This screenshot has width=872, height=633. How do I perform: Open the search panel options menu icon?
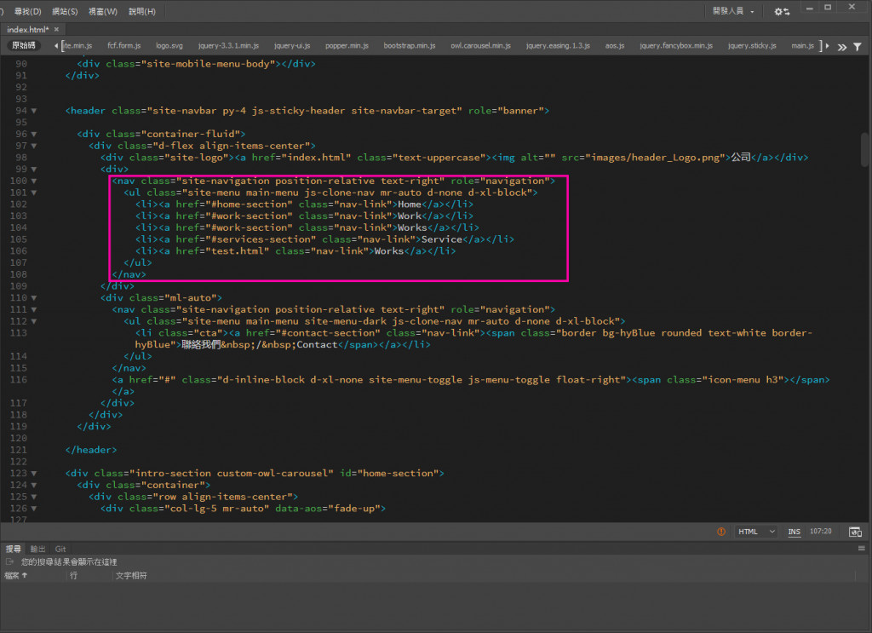tap(861, 550)
